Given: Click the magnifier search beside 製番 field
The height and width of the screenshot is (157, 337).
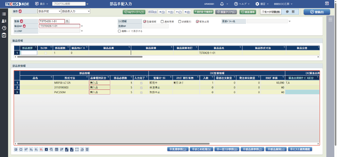Looking at the screenshot, I should (x=67, y=21).
